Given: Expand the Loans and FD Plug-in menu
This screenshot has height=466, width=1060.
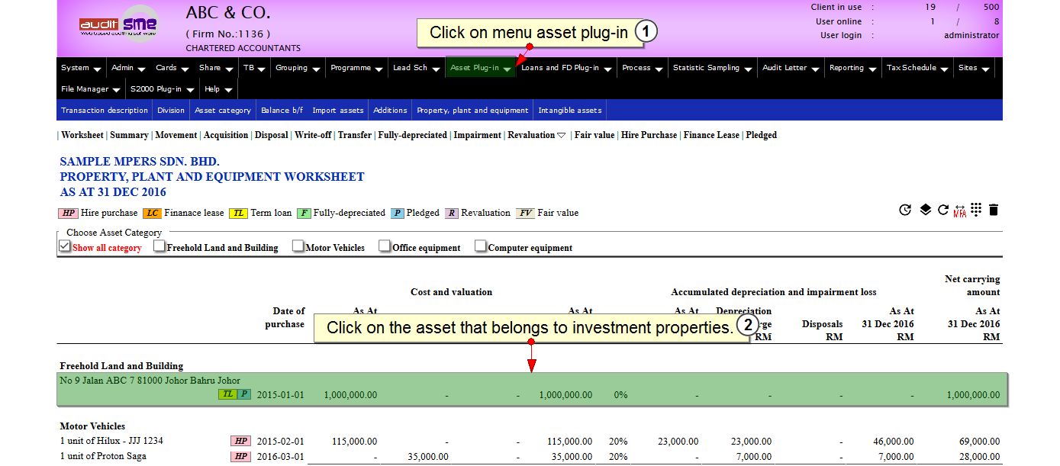Looking at the screenshot, I should 567,68.
